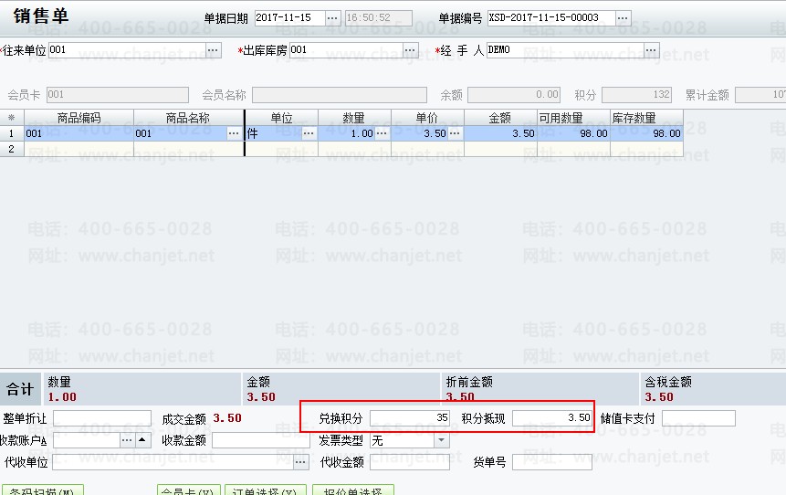Click the 报价单选择 button
786x495 pixels.
(352, 491)
